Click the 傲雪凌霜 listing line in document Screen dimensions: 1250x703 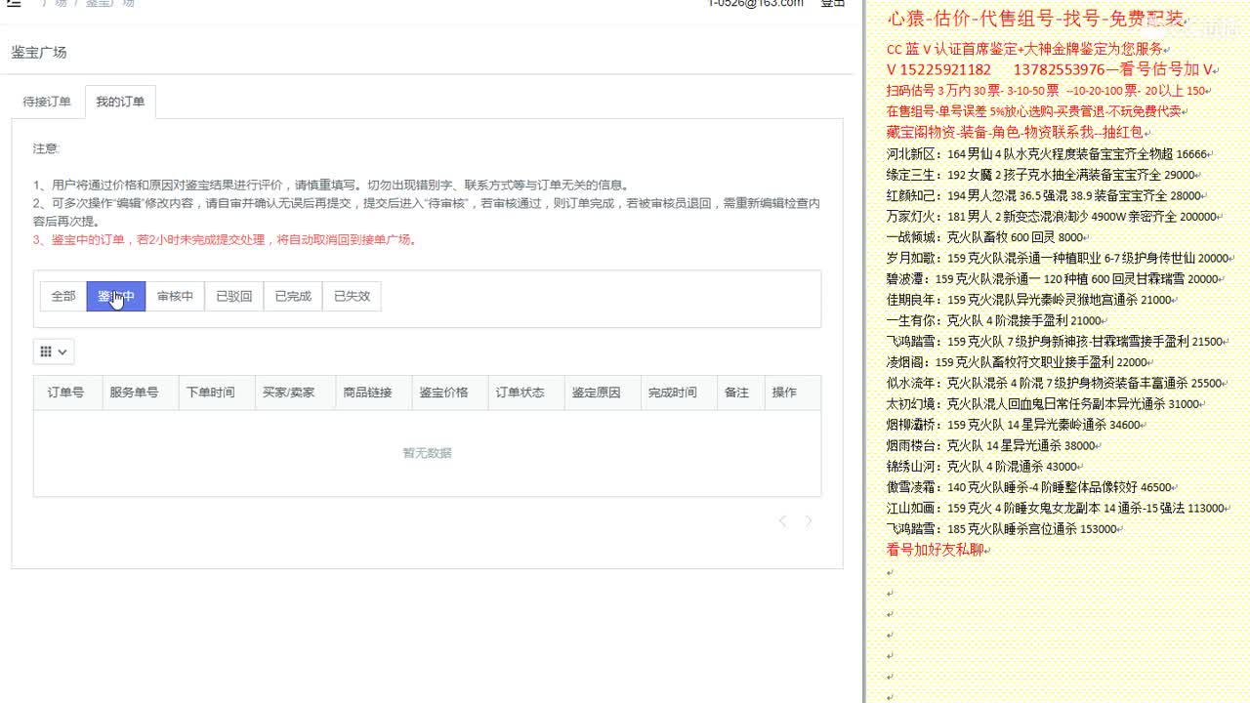[x=1032, y=487]
